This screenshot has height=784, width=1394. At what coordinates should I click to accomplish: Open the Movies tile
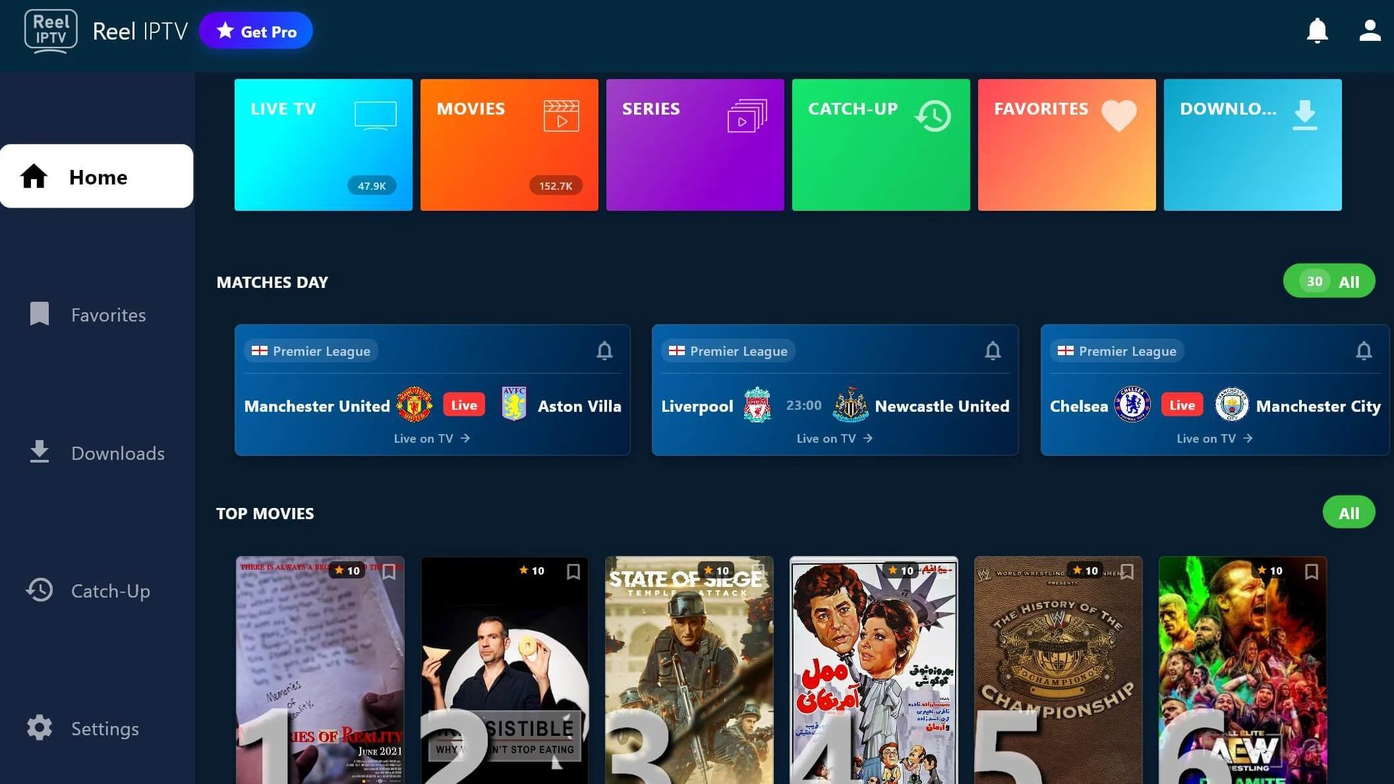(x=509, y=145)
